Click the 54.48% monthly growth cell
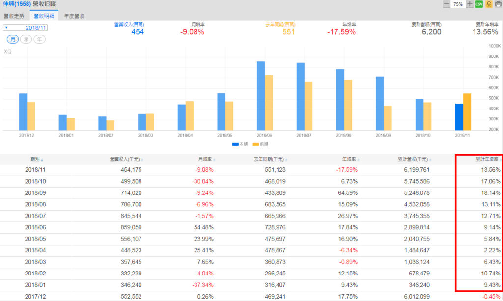503x301 pixels. pos(204,228)
